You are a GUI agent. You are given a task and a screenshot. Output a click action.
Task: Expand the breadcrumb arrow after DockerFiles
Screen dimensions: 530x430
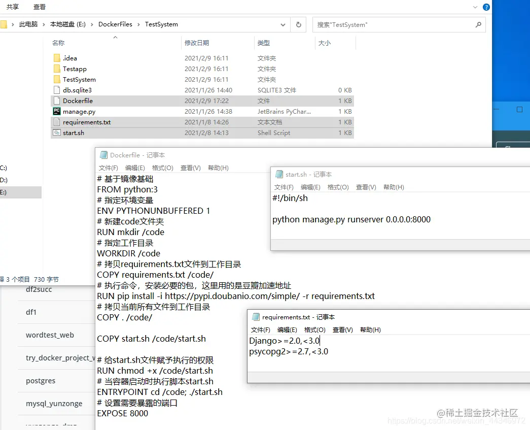click(x=138, y=25)
